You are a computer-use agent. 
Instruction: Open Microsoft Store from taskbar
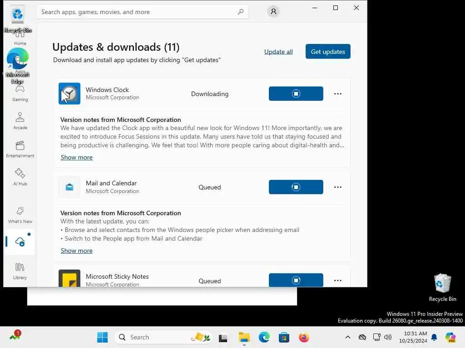tap(284, 337)
